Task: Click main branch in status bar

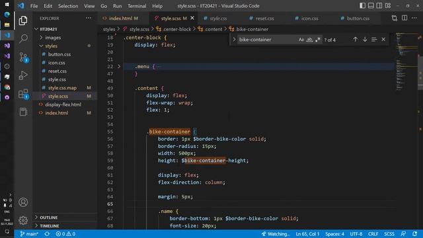Action: click(29, 233)
